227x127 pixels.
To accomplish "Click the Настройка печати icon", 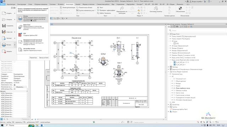I will click(x=20, y=49).
